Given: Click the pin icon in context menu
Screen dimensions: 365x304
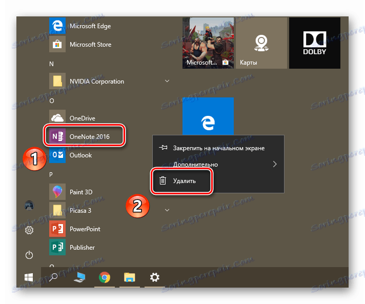Looking at the screenshot, I should [163, 148].
